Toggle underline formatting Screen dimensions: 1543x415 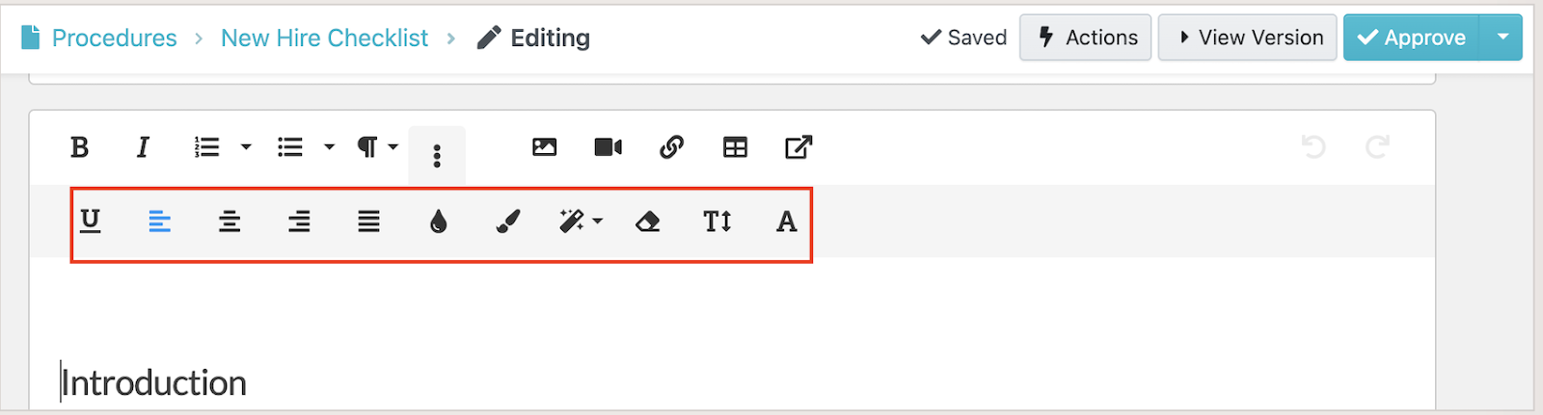pos(91,221)
